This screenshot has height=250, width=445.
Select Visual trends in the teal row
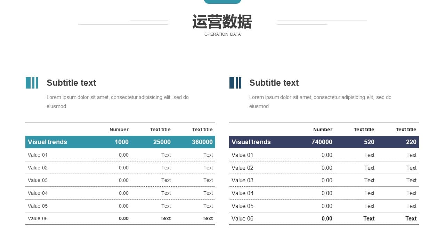coord(47,142)
